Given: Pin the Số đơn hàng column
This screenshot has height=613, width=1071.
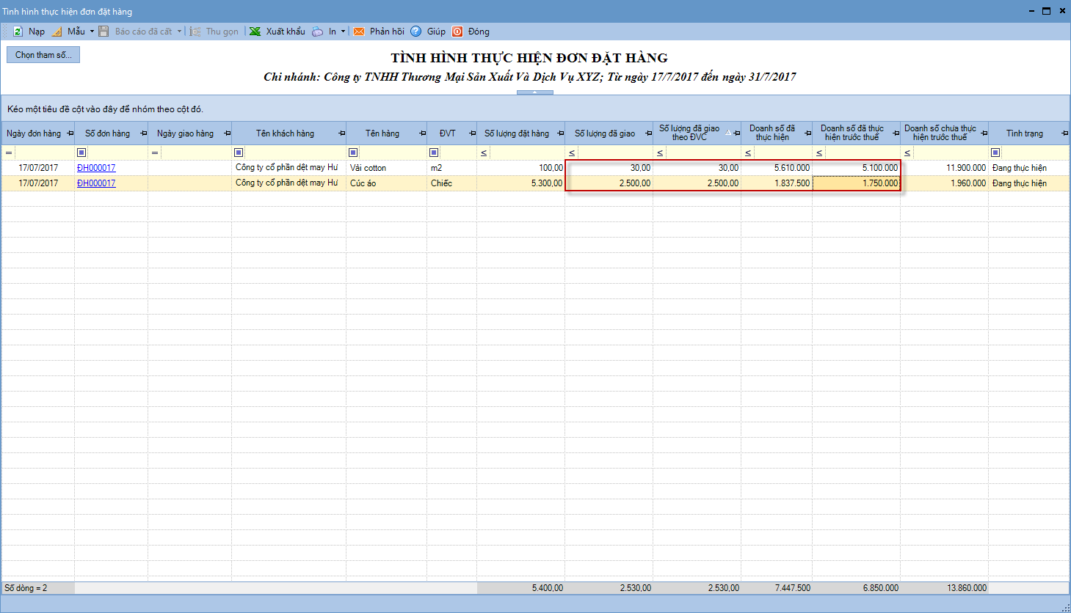Looking at the screenshot, I should point(143,133).
